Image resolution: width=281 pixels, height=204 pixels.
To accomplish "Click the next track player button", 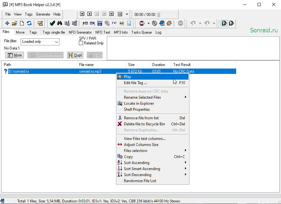I will [111, 14].
